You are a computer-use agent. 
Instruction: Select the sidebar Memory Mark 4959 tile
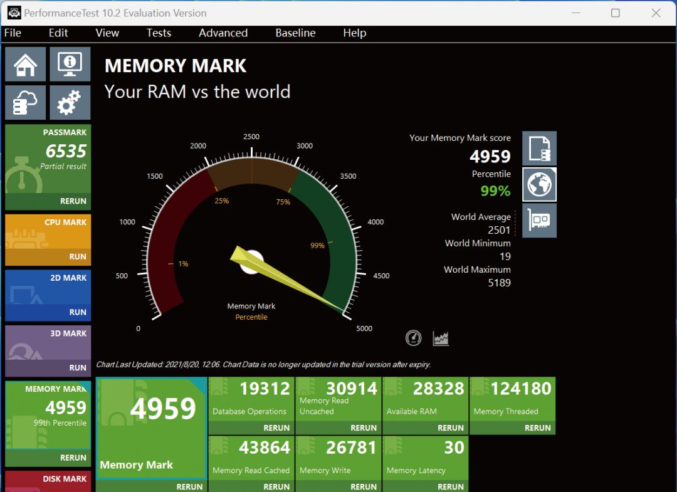(x=48, y=415)
